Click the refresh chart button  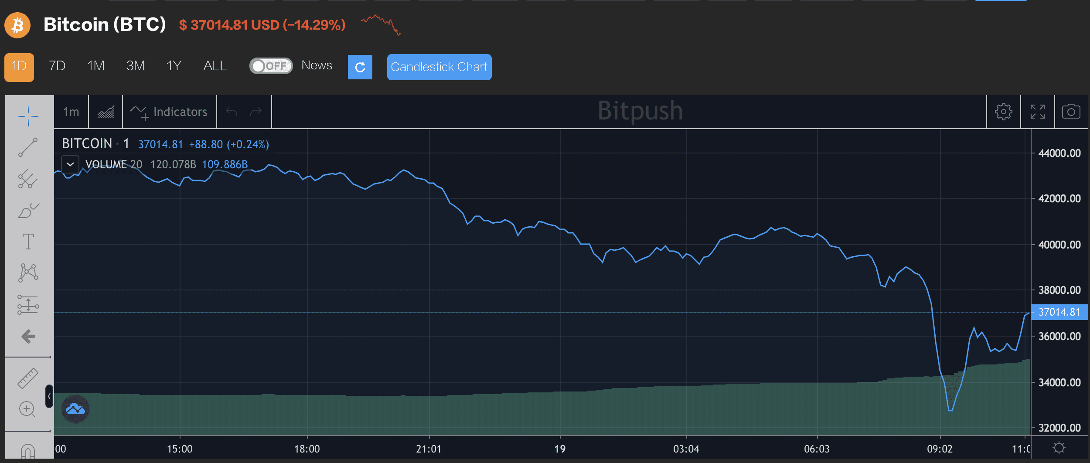pos(360,67)
